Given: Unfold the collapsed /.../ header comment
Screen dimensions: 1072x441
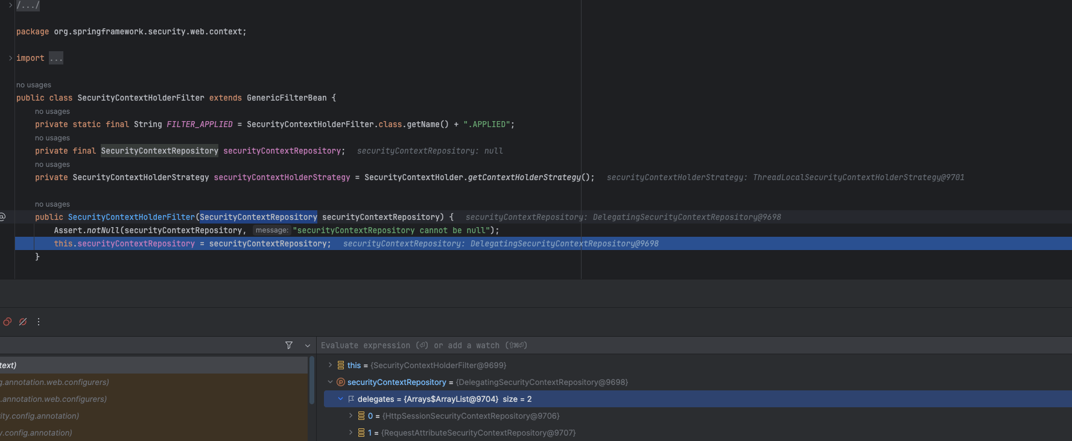Looking at the screenshot, I should pyautogui.click(x=10, y=5).
